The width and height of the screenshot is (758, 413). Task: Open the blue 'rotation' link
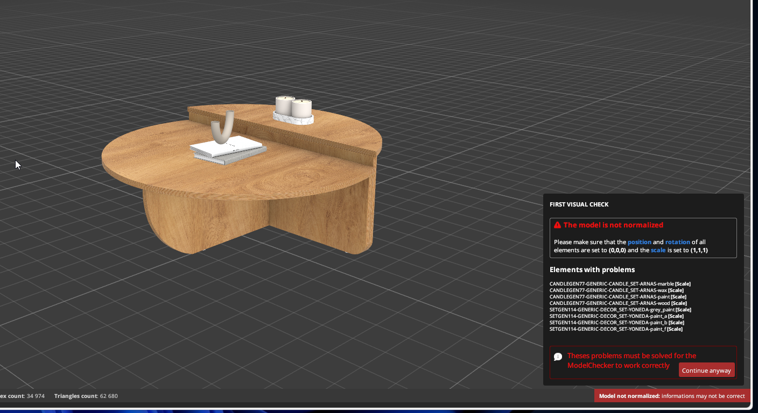[x=677, y=242]
